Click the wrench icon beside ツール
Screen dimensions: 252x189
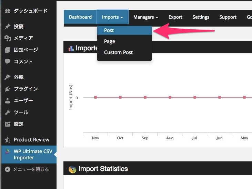pos(8,112)
